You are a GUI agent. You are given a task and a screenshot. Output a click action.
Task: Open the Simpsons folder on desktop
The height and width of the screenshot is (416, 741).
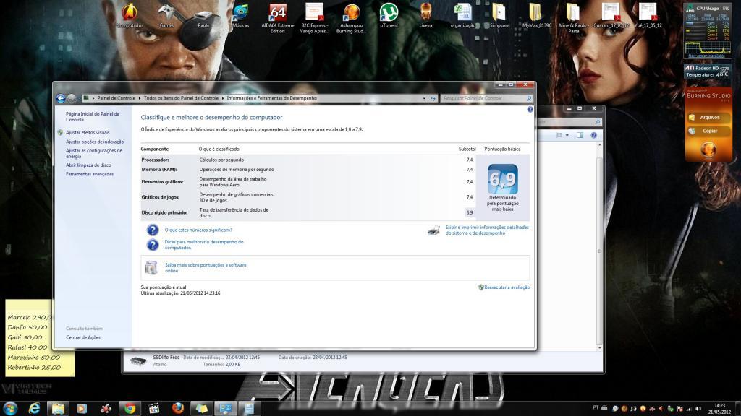[499, 14]
